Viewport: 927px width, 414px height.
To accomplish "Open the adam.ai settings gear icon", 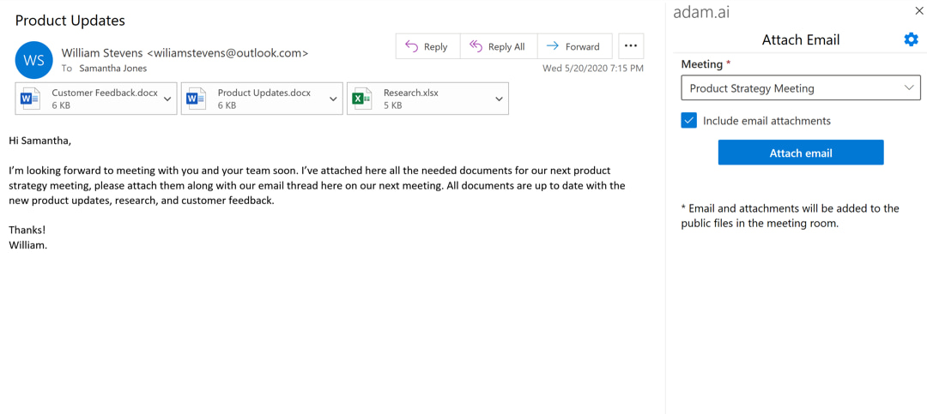I will [911, 39].
